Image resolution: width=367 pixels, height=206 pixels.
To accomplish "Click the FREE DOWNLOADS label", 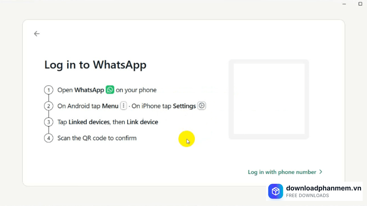I will pos(307,196).
